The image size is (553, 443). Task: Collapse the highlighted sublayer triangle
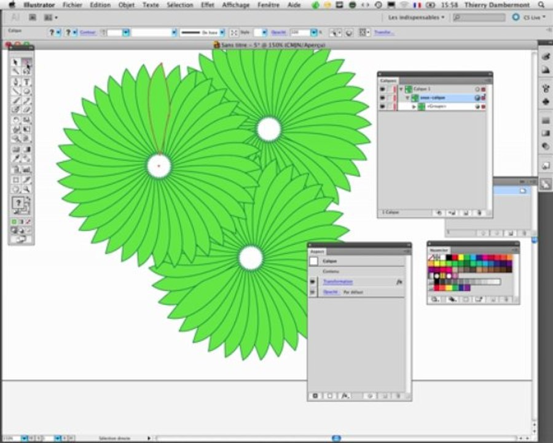coord(407,98)
